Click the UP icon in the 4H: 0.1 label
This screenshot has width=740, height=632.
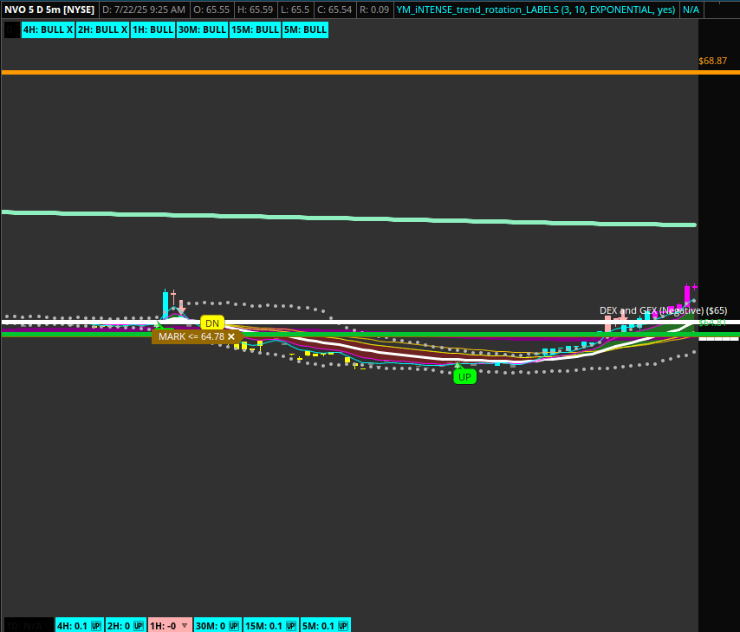pyautogui.click(x=96, y=626)
